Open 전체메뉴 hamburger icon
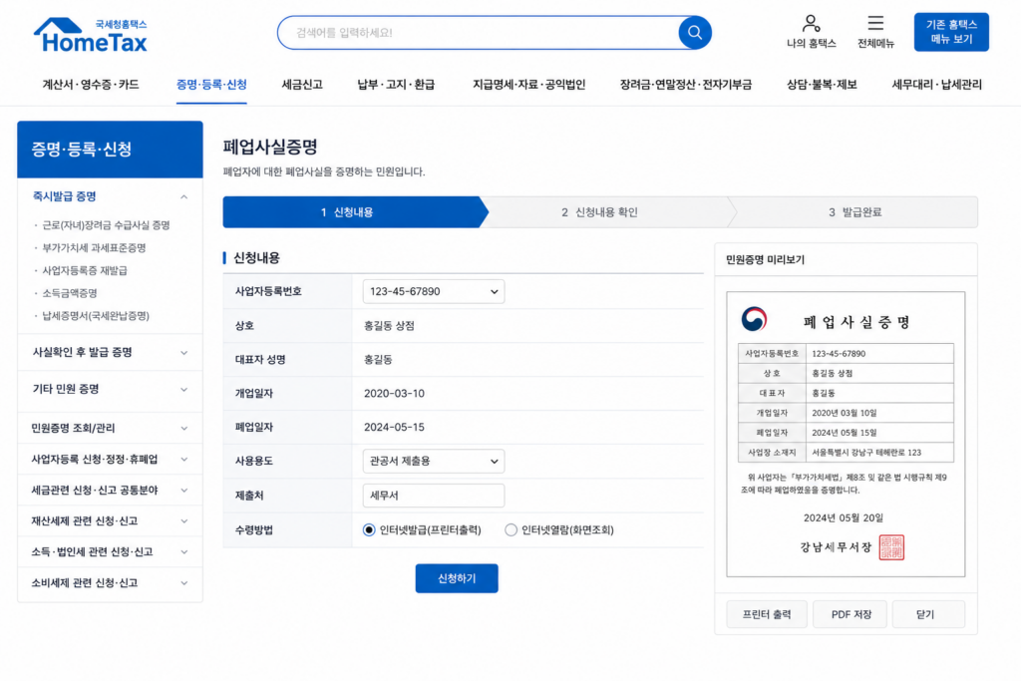 (875, 32)
